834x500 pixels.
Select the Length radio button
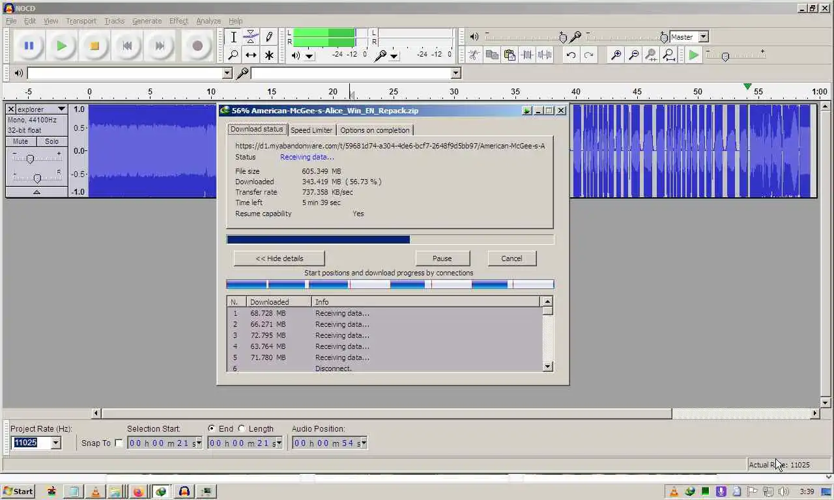pyautogui.click(x=242, y=428)
